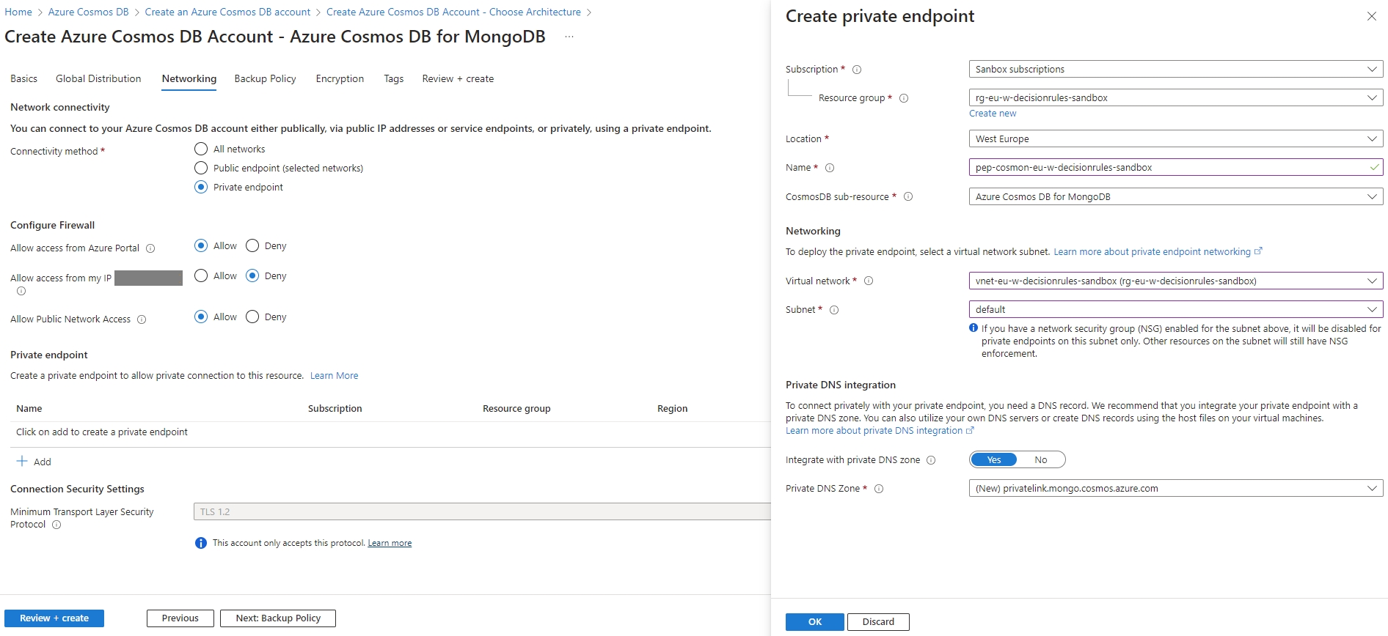Expand the Location dropdown showing West Europe
The width and height of the screenshot is (1388, 636).
[x=1175, y=138]
